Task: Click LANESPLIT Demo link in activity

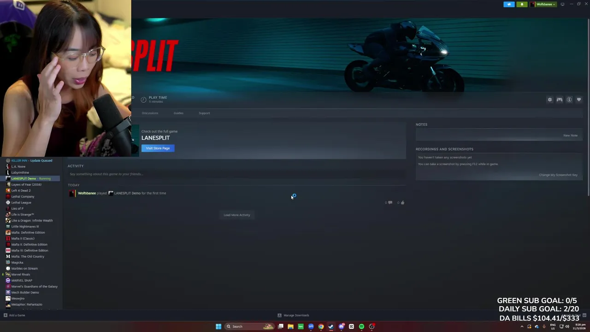Action: (x=127, y=193)
